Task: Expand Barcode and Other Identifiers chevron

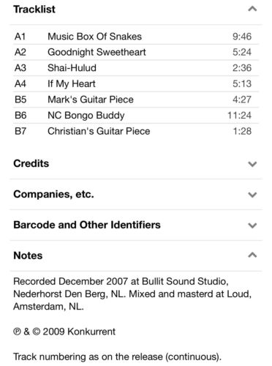Action: [x=252, y=225]
